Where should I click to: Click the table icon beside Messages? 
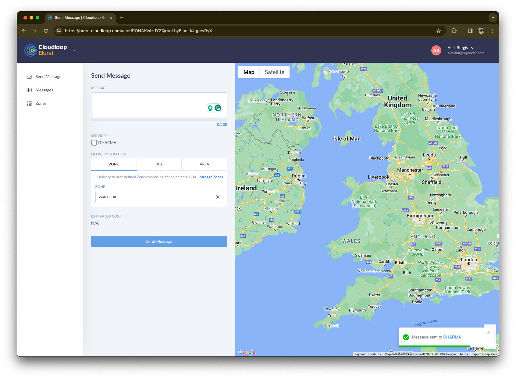coord(29,90)
